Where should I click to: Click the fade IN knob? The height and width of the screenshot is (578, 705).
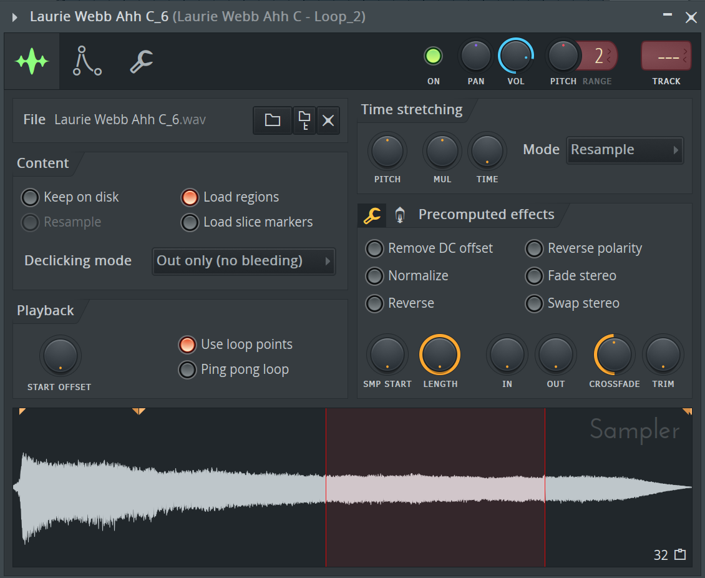(x=507, y=355)
